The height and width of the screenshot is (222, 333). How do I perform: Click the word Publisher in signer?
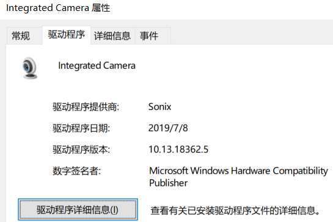[169, 183]
